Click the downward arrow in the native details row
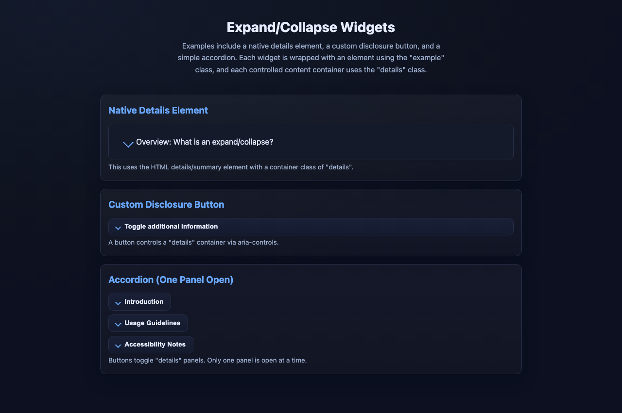 point(128,144)
